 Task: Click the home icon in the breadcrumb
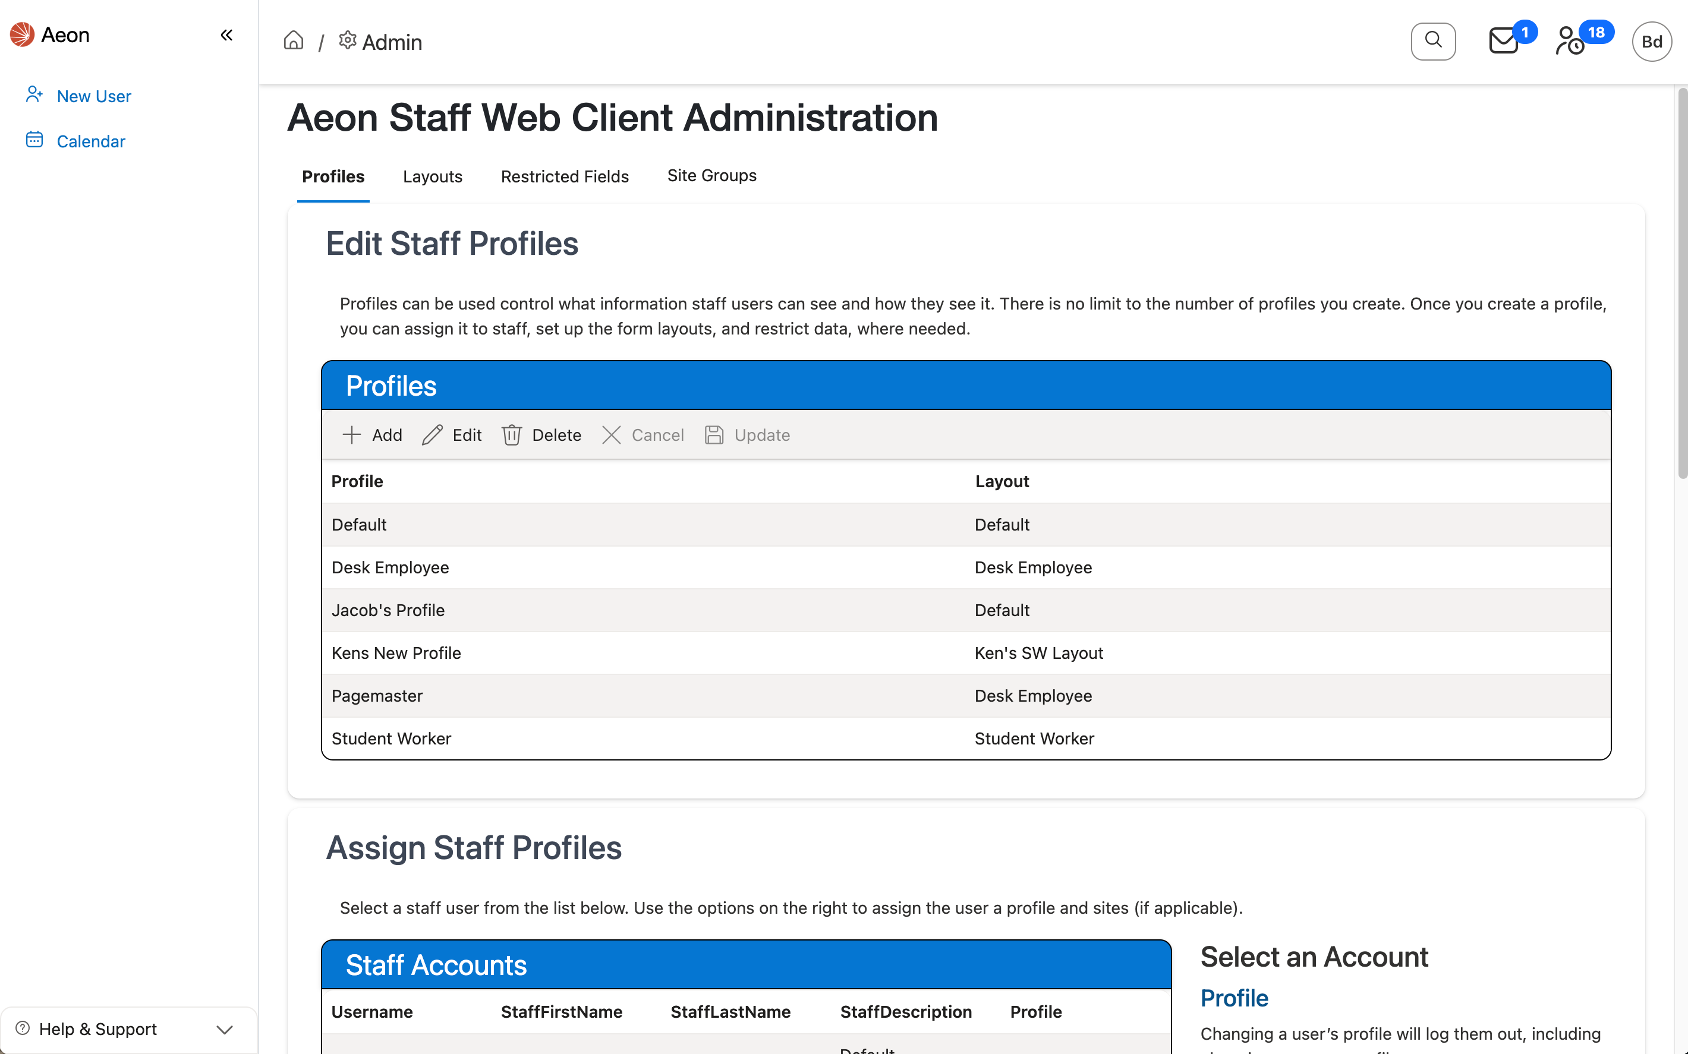(x=293, y=40)
